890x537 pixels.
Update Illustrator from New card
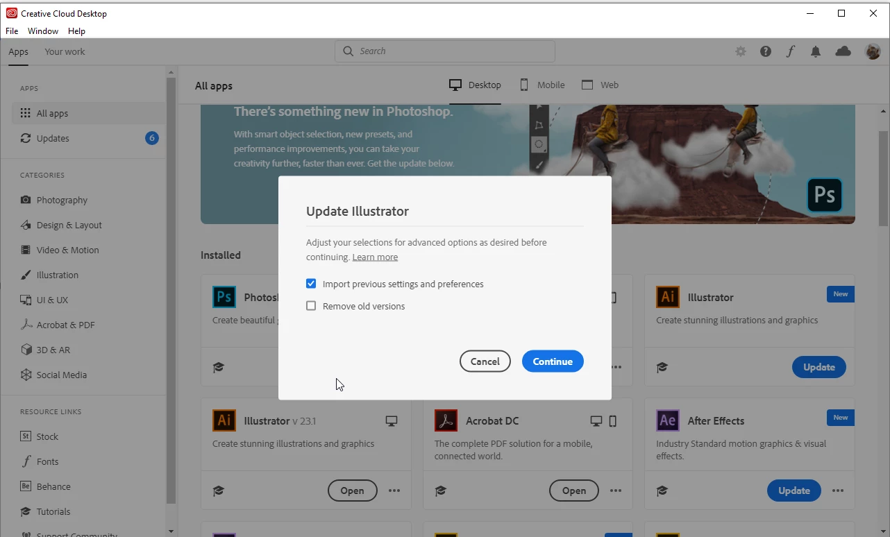point(819,367)
